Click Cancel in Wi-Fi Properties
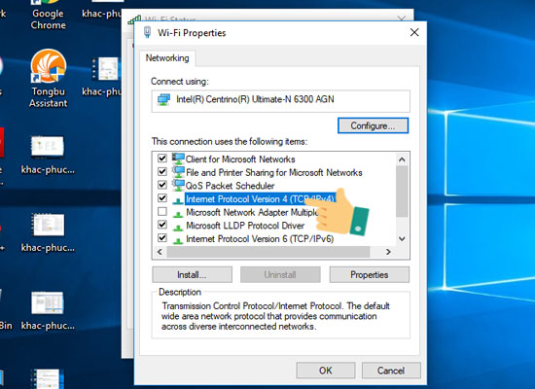 coord(391,371)
